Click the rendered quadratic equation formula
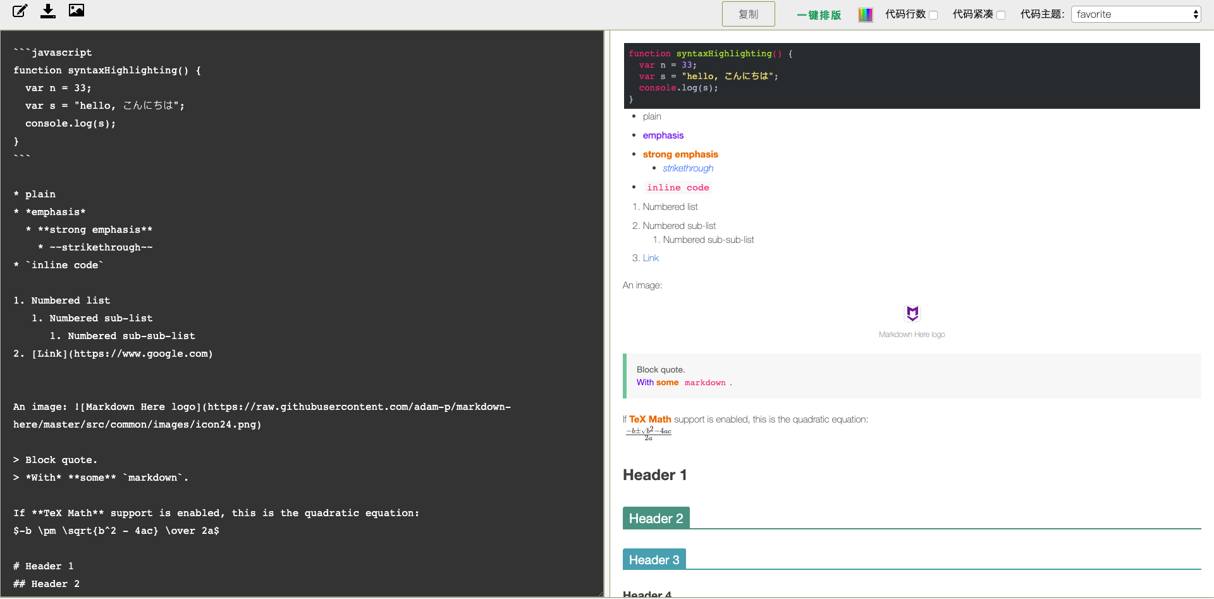Image resolution: width=1214 pixels, height=599 pixels. (x=649, y=433)
